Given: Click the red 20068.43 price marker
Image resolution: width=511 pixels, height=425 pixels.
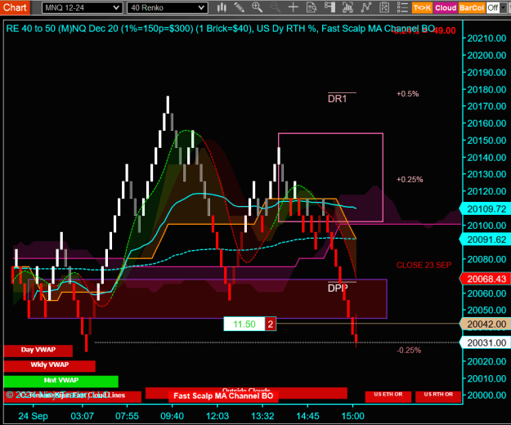Looking at the screenshot, I should click(486, 279).
